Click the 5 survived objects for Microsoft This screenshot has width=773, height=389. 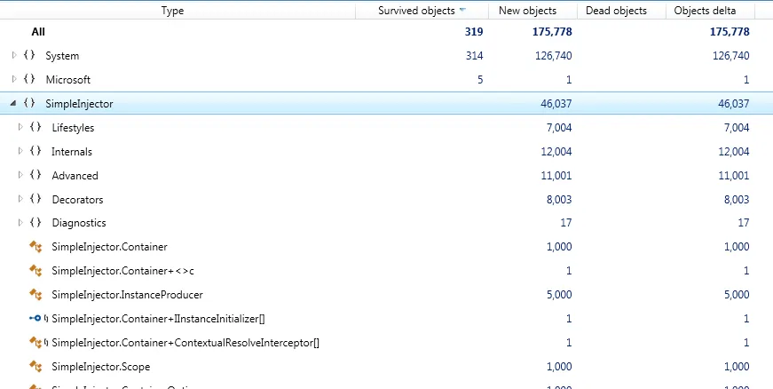[x=480, y=79]
